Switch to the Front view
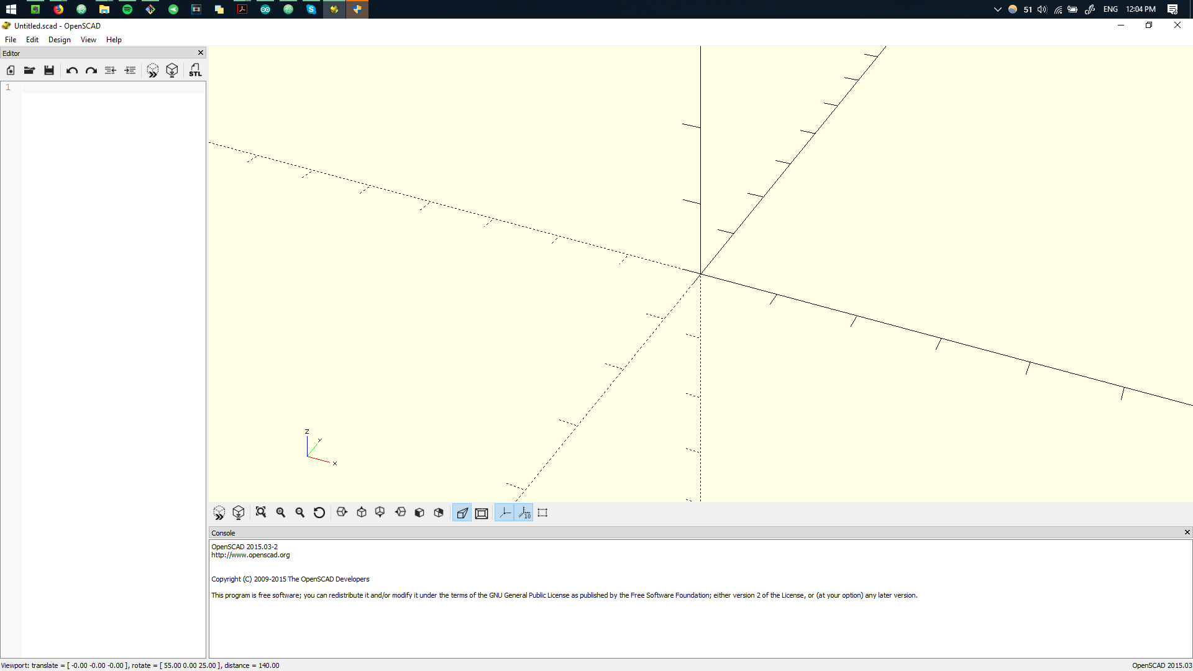Viewport: 1193px width, 671px height. coord(420,513)
